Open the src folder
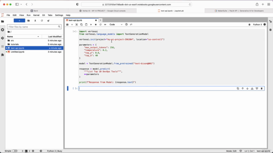The image size is (273, 153). click(x=34, y=40)
